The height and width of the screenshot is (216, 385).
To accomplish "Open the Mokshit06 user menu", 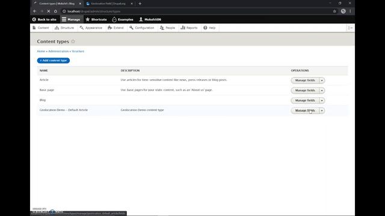I will point(150,19).
